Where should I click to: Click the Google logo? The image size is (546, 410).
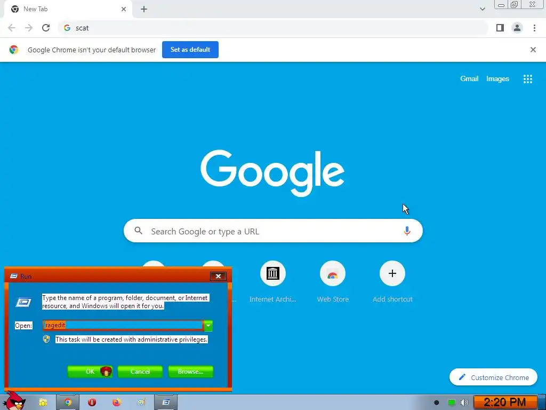point(272,174)
